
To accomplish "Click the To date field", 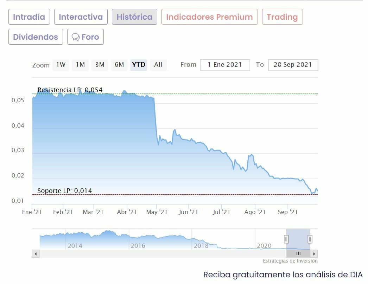I will [x=293, y=65].
